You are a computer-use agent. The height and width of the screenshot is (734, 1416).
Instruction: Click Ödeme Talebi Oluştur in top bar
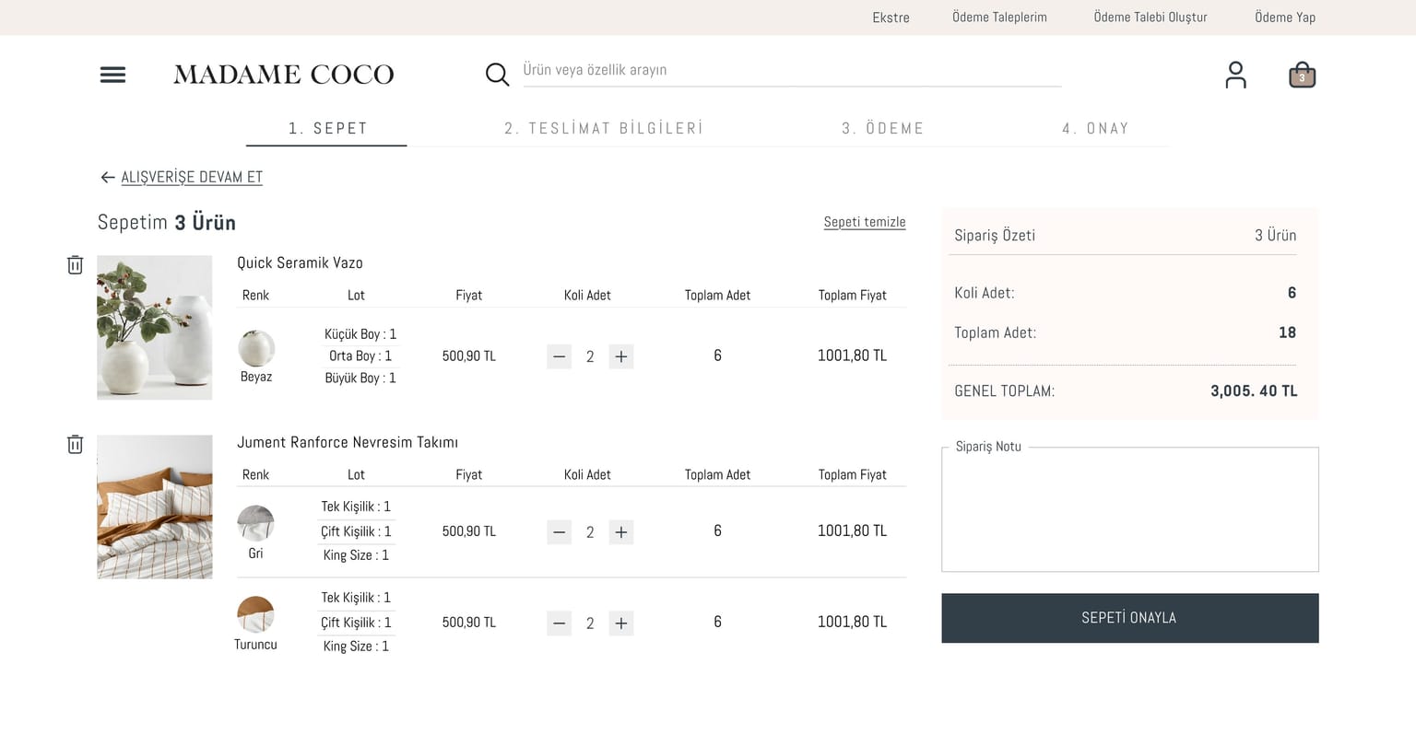point(1150,17)
